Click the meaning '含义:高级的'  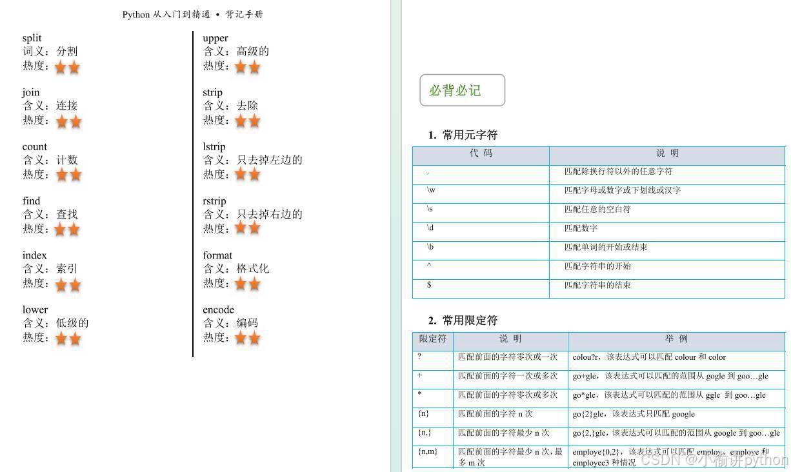235,51
